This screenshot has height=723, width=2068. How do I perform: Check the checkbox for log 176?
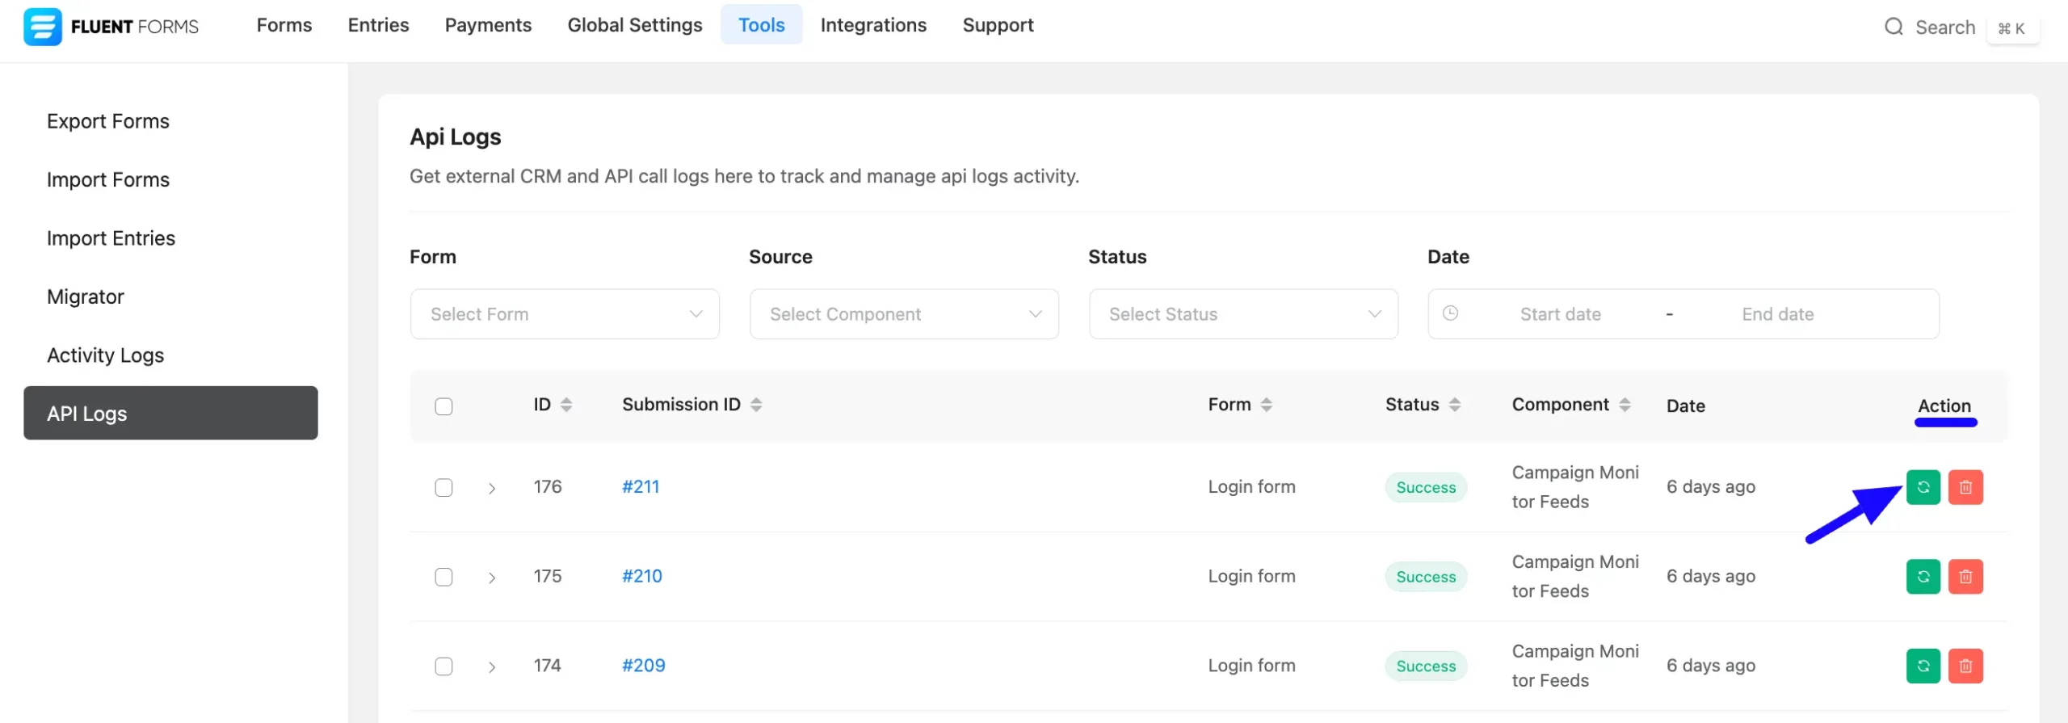[x=443, y=488]
